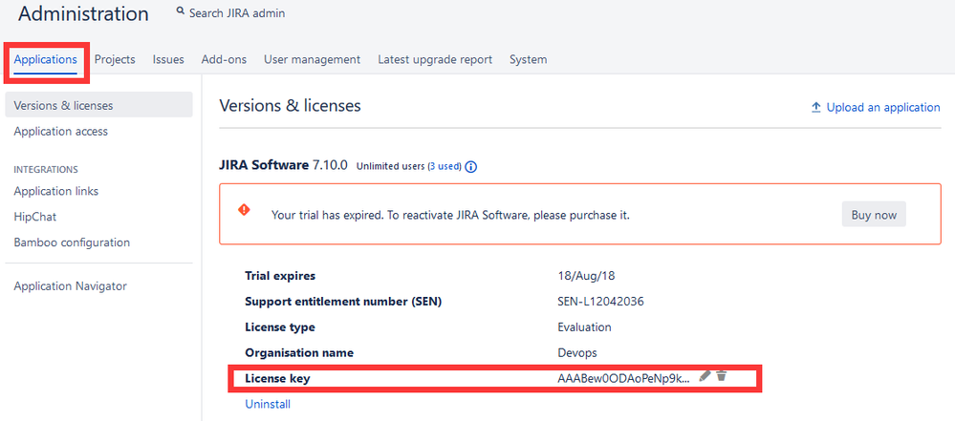Switch to the Applications tab
This screenshot has height=421, width=955.
click(x=46, y=59)
